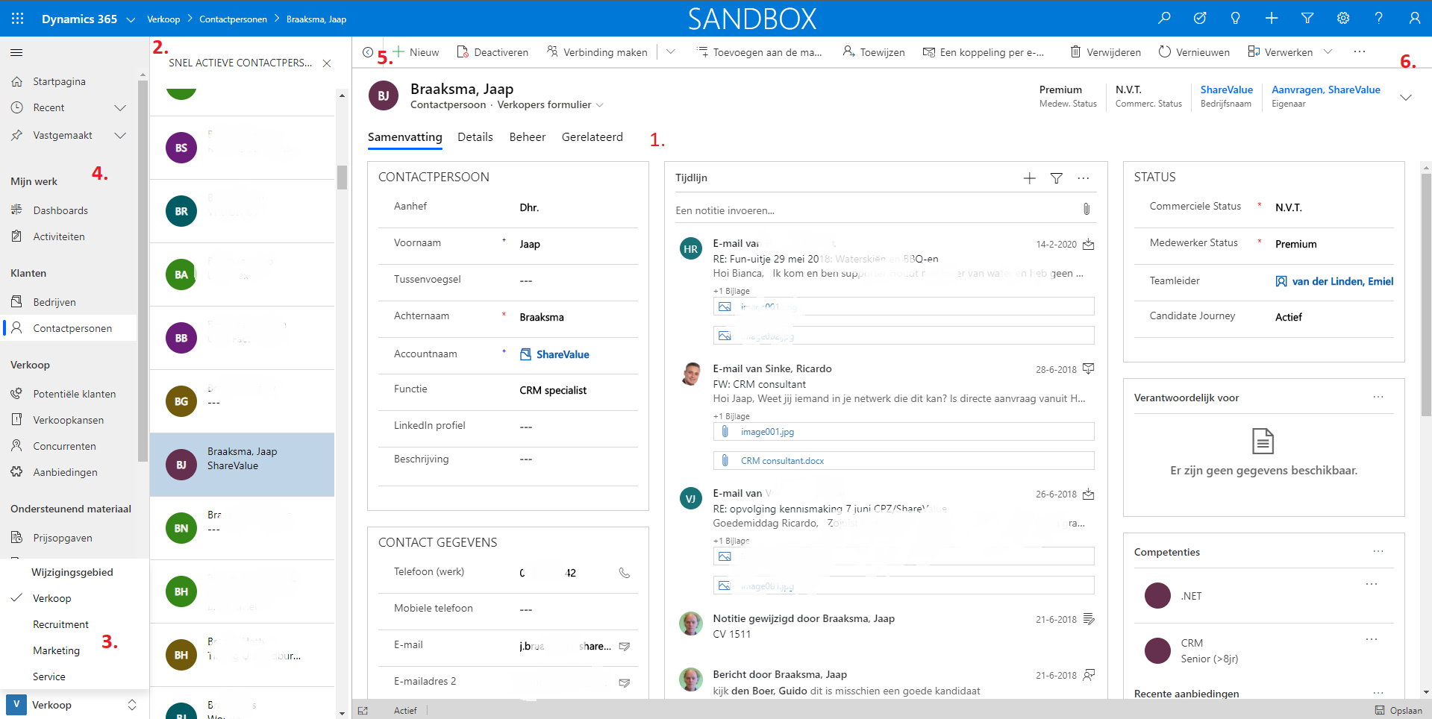Open options ellipsis for CRM competency
Screen dimensions: 1432x719
click(x=1372, y=639)
